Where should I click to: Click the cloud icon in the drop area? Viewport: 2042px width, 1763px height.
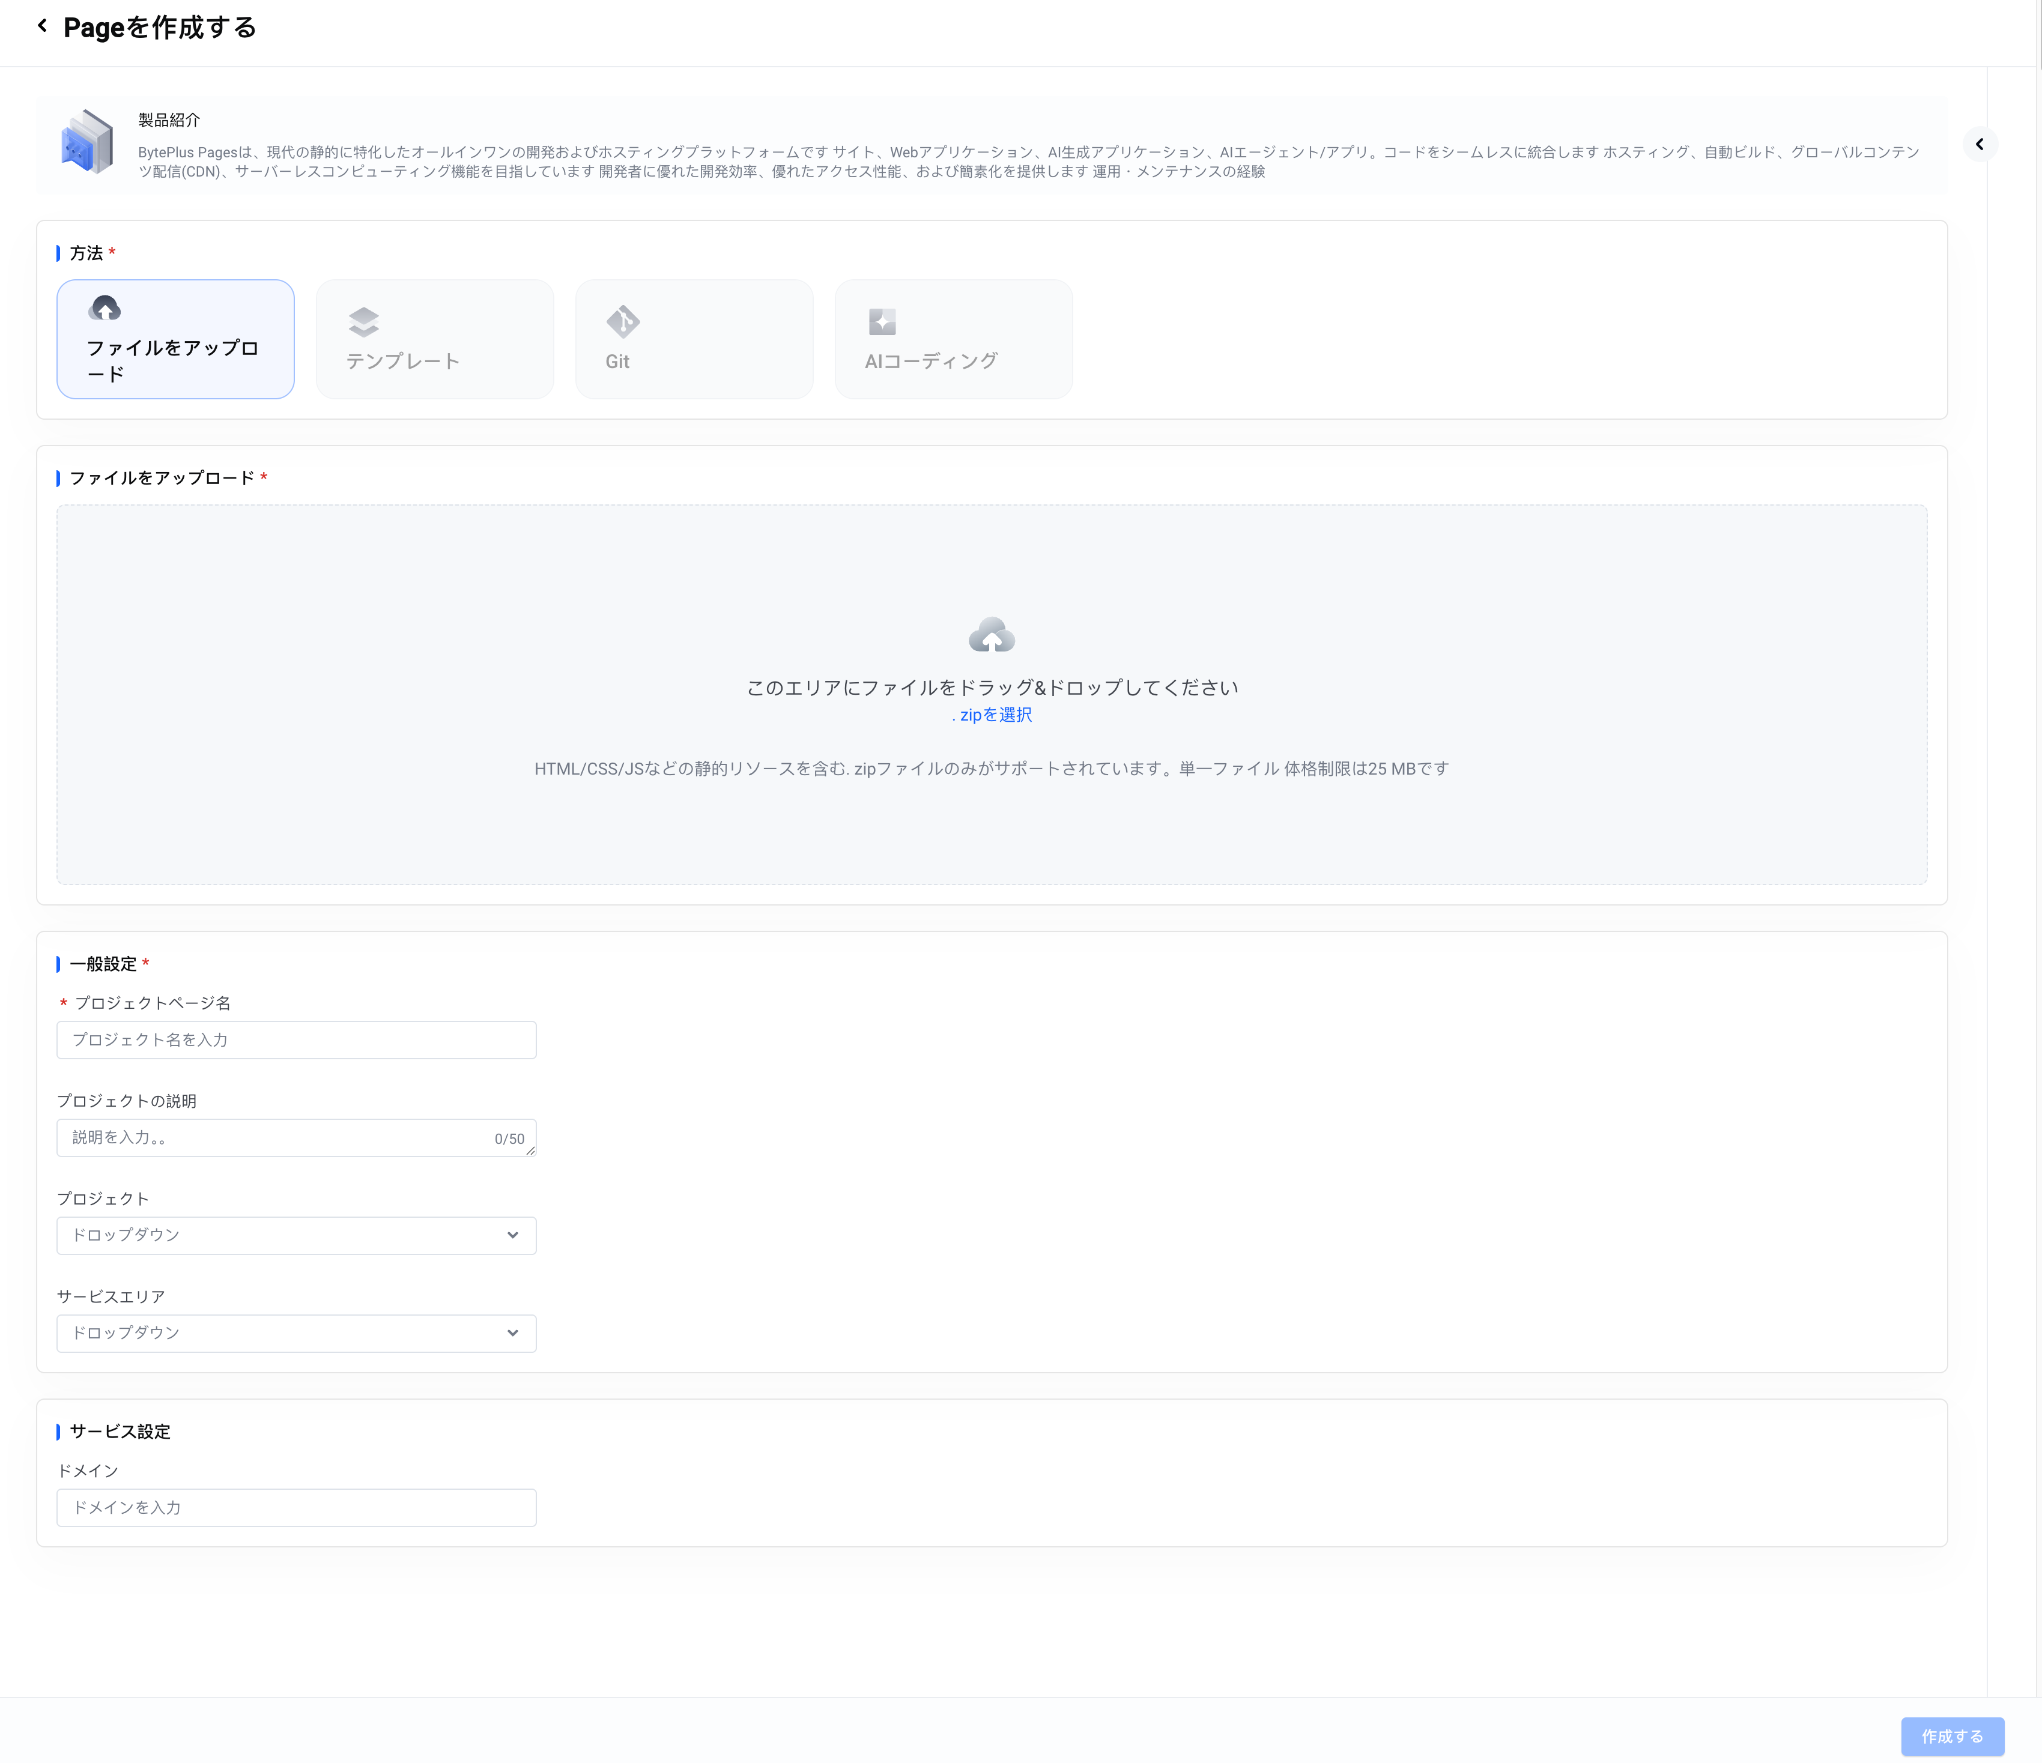(x=992, y=636)
